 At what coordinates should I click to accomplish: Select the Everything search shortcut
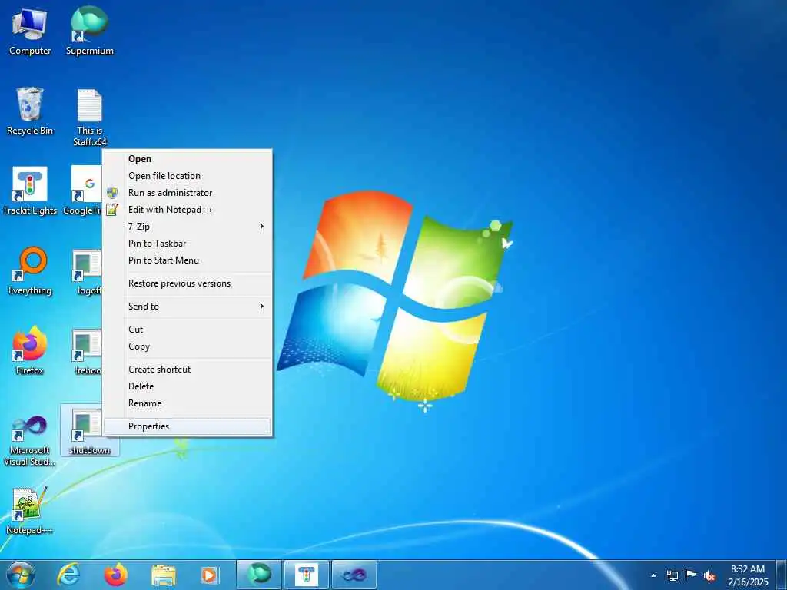pos(30,271)
